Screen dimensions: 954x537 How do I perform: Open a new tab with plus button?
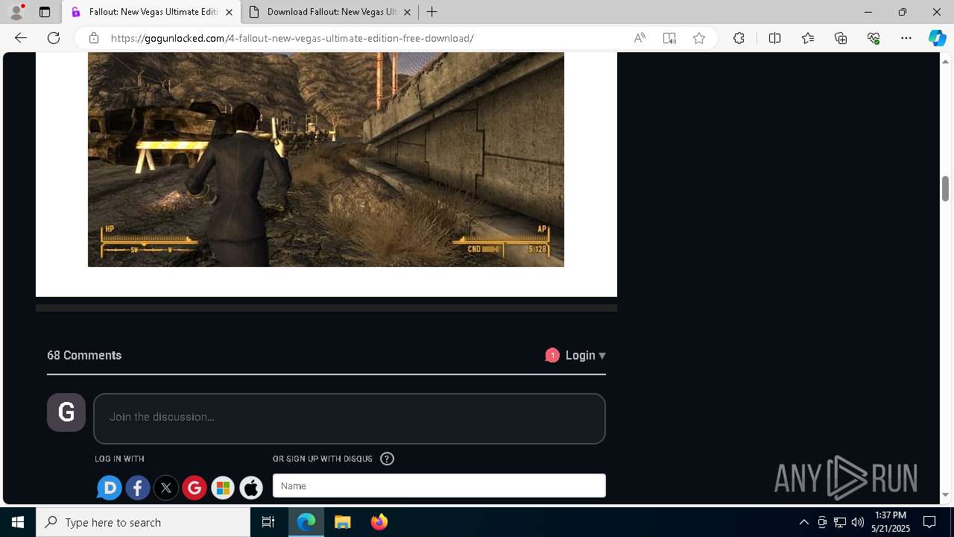point(432,12)
